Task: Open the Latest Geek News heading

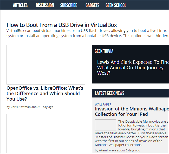Action: (x=109, y=93)
